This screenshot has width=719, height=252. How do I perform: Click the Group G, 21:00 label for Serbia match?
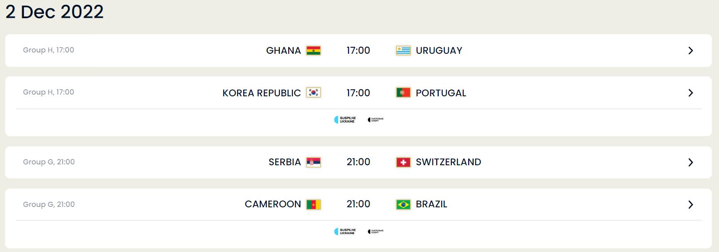(x=49, y=162)
